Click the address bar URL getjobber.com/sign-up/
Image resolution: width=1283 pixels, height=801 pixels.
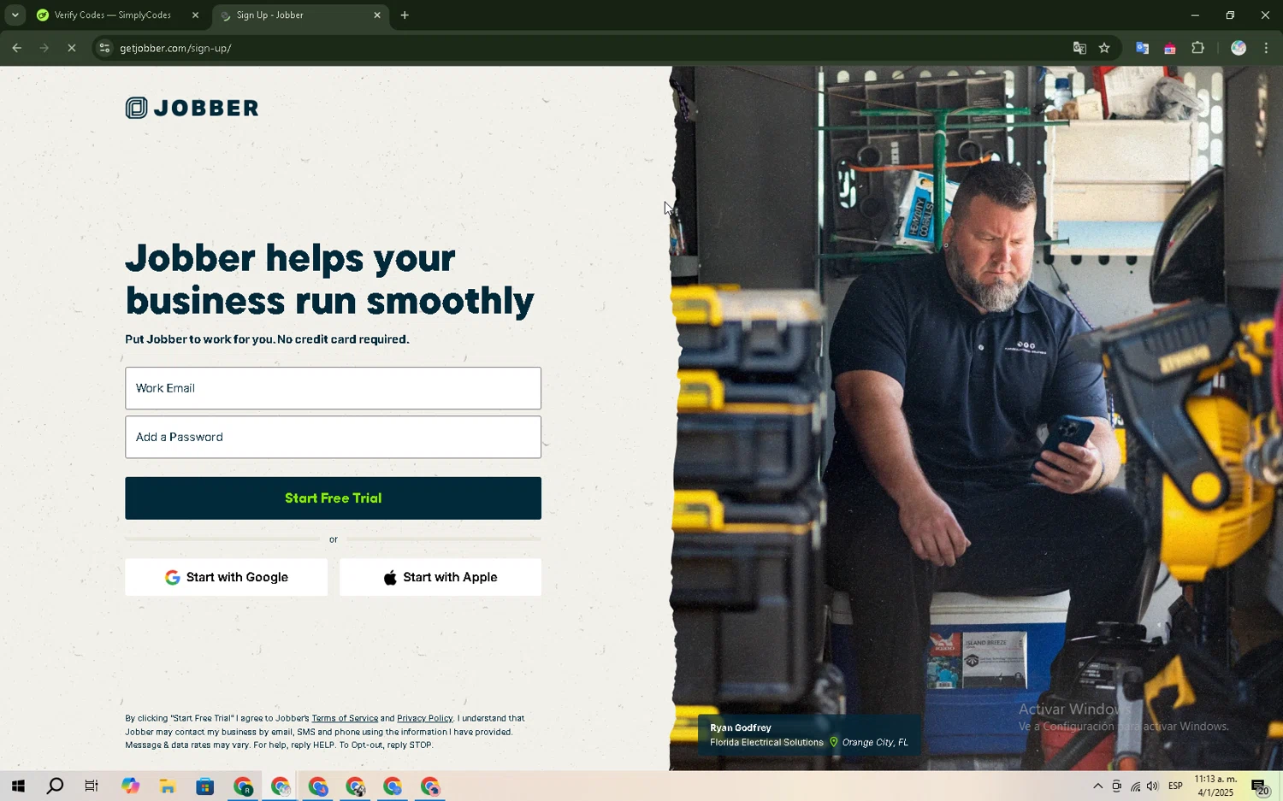click(x=175, y=49)
